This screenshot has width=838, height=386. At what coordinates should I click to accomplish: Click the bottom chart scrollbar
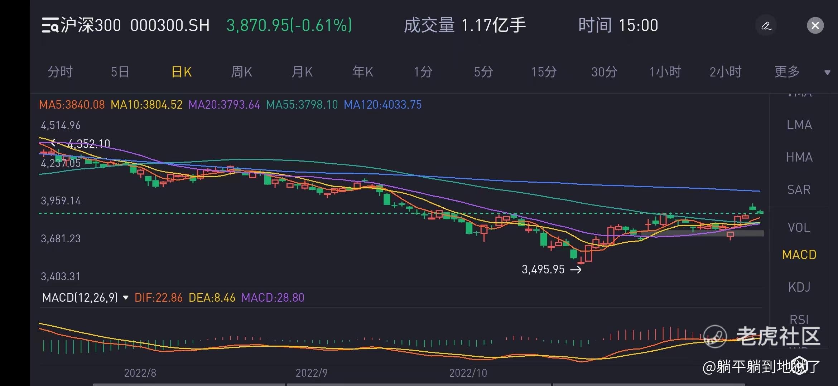click(x=419, y=384)
